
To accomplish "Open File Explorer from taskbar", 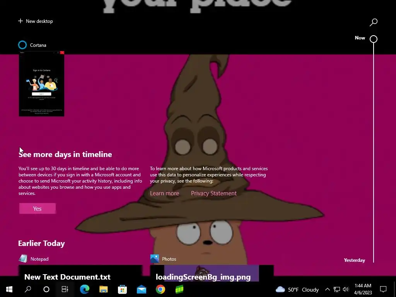I will pos(104,289).
